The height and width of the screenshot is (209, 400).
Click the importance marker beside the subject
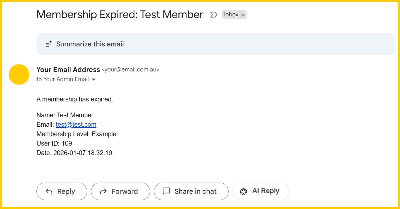click(x=213, y=15)
